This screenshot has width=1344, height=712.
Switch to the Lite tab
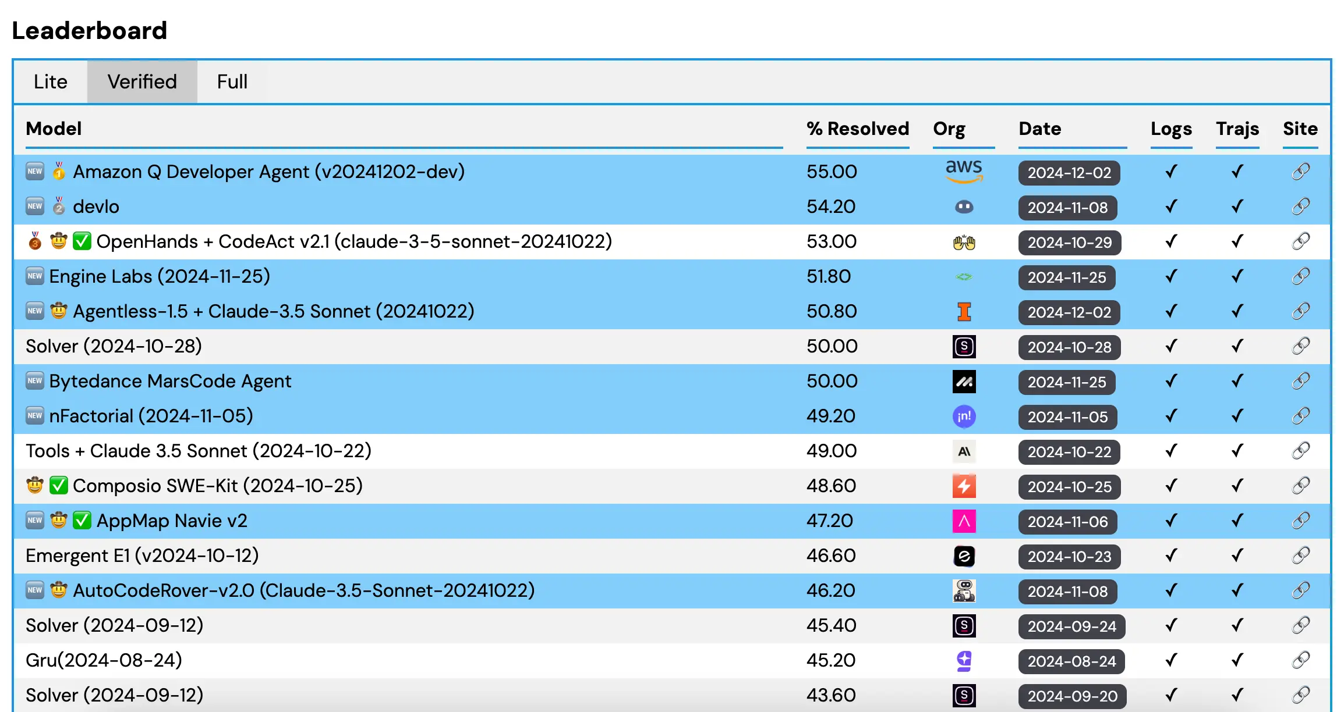[51, 81]
